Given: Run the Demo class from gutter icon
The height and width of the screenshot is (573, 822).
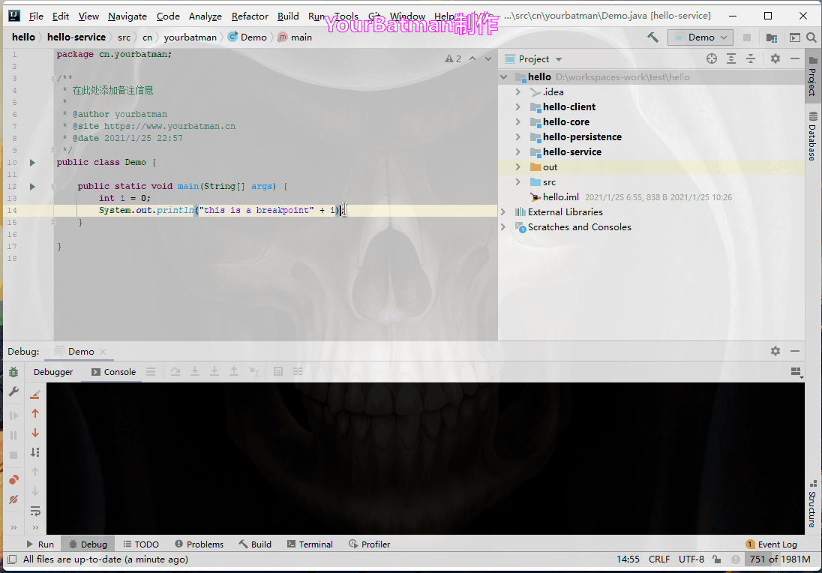Looking at the screenshot, I should pos(32,163).
